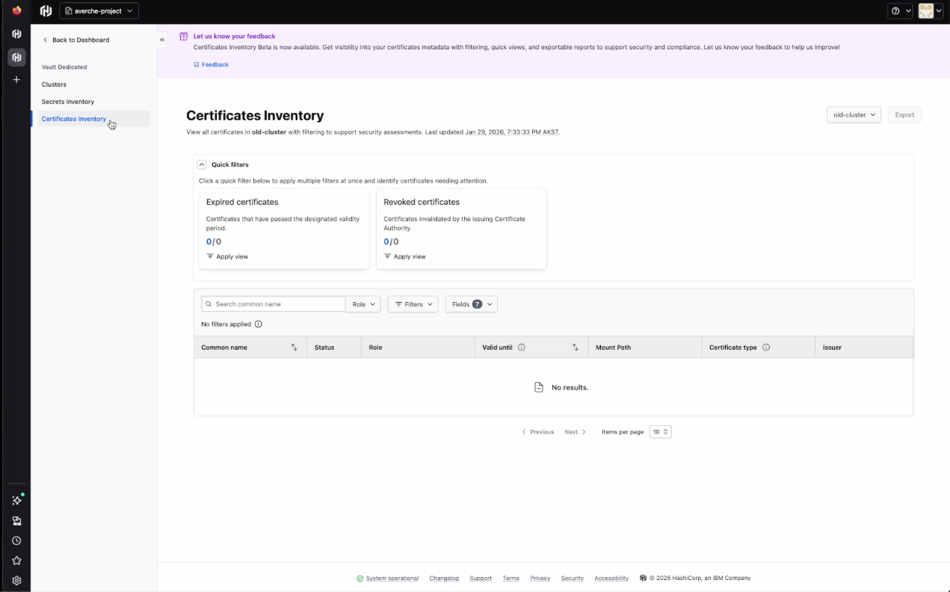Open the Role filter dropdown
This screenshot has width=950, height=592.
tap(363, 303)
